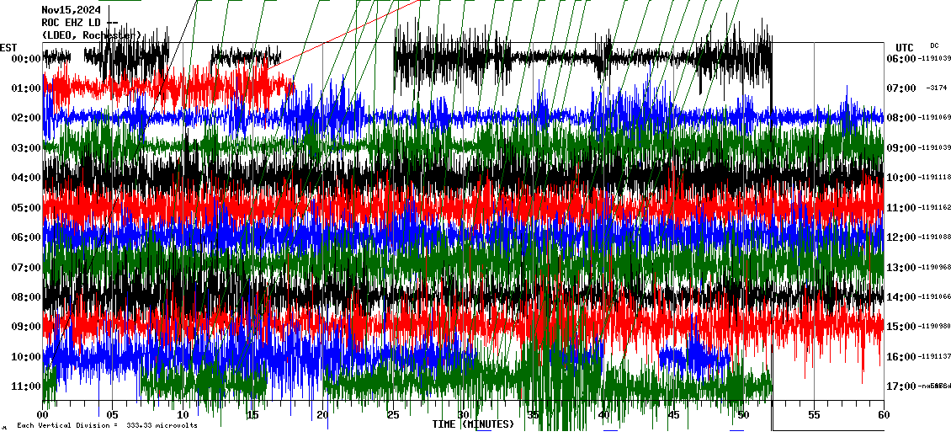Viewport: 951px width, 437px height.
Task: Click the -1190968 DC offset value
Action: (x=936, y=267)
